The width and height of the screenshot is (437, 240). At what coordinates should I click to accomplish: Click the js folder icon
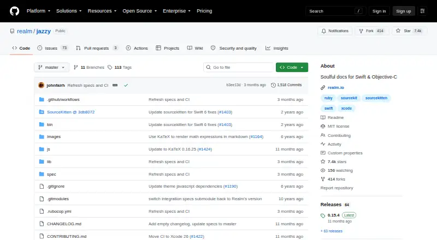42,149
